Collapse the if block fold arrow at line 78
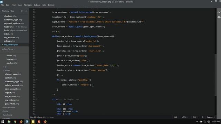 [x=37, y=80]
